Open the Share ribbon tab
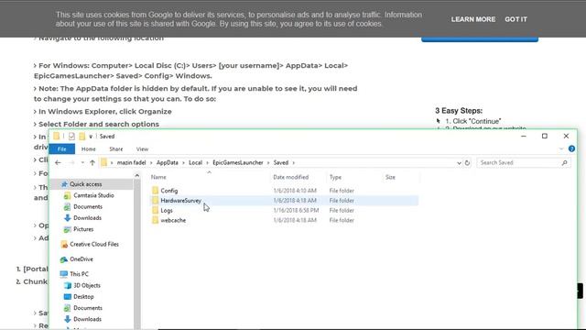The width and height of the screenshot is (586, 330). [116, 148]
